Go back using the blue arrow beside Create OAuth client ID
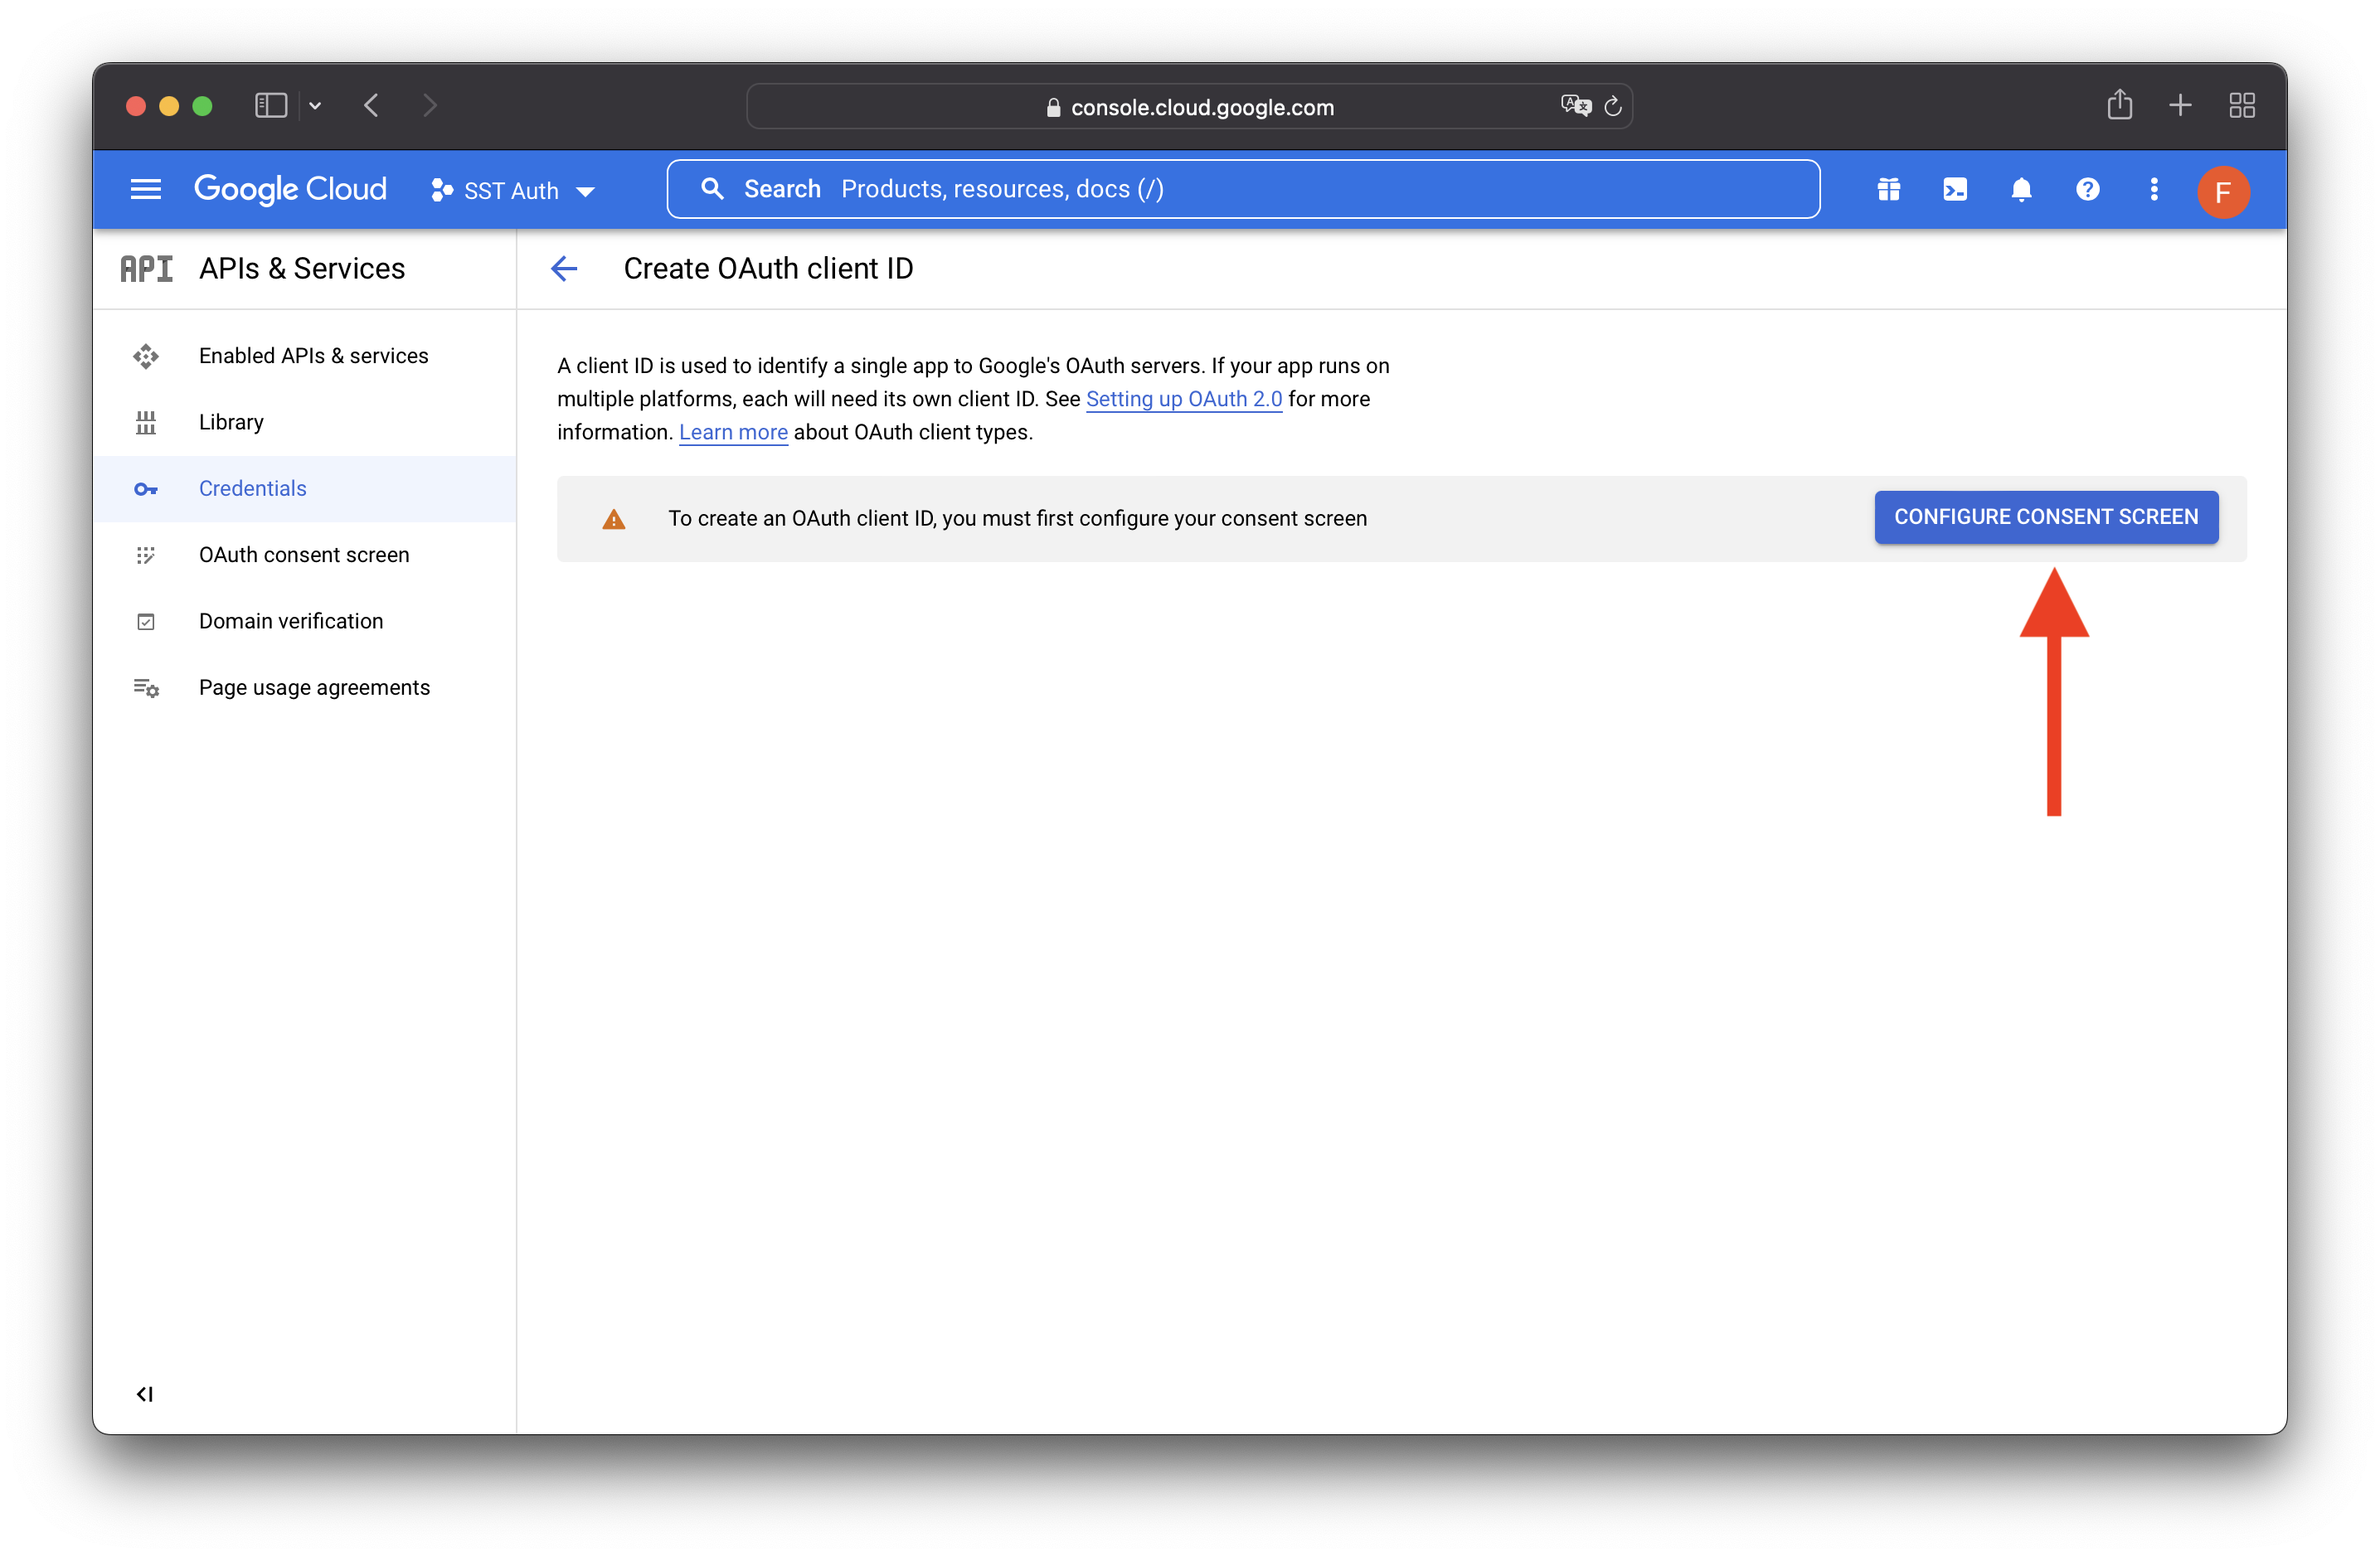Screen dimensions: 2380x1557 tap(564, 268)
